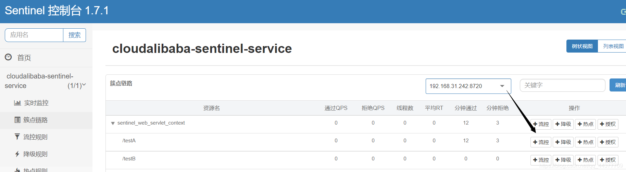This screenshot has height=172, width=626.
Task: Click the 刷新 refresh button
Action: [618, 85]
